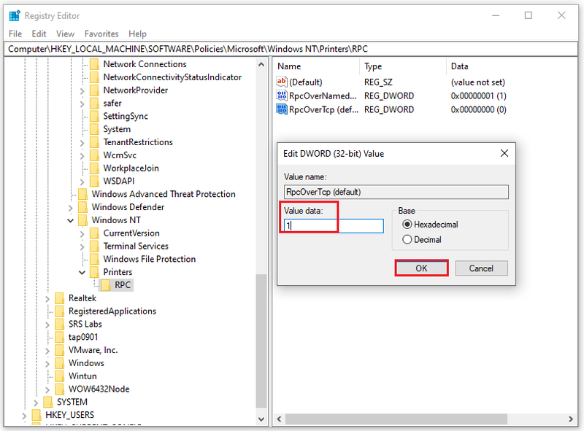Image resolution: width=584 pixels, height=431 pixels.
Task: Click the System folder icon
Action: 95,129
